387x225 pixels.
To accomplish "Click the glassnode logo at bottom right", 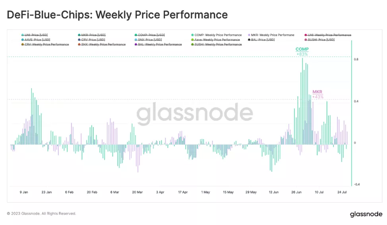I will click(x=366, y=214).
